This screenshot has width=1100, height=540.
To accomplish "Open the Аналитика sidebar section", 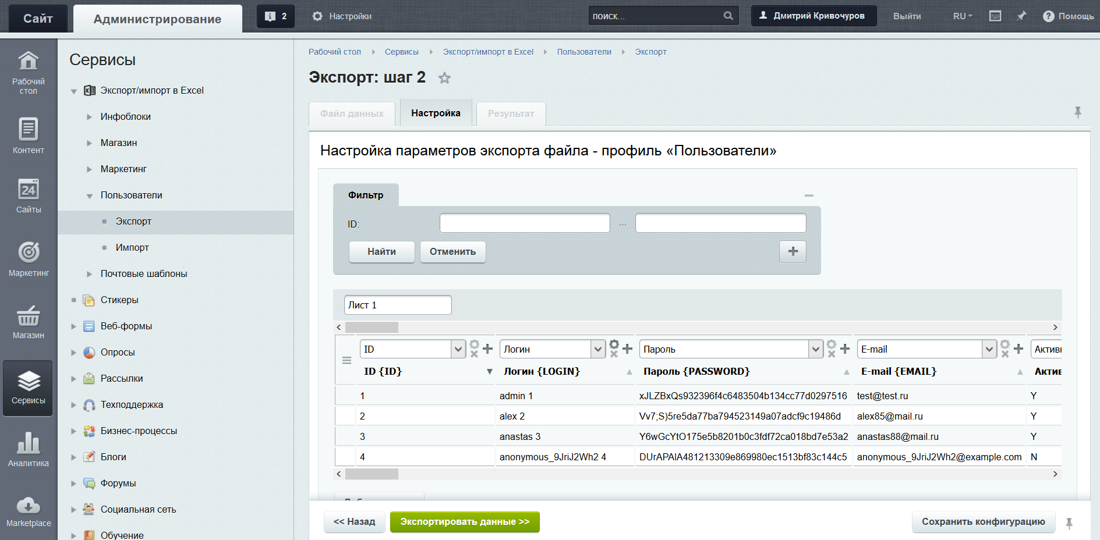I will 29,449.
